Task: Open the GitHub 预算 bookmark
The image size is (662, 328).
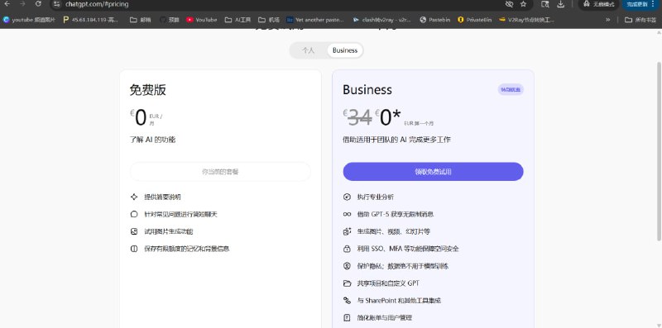Action: point(170,20)
